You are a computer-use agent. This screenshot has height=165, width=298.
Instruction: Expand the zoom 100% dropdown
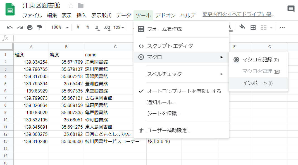coord(60,27)
